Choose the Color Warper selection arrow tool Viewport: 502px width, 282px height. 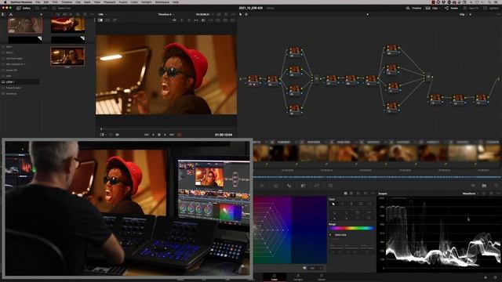333,204
